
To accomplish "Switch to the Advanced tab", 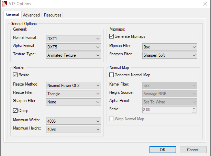I will coord(31,15).
